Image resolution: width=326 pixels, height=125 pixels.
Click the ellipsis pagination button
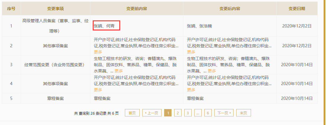point(198,113)
